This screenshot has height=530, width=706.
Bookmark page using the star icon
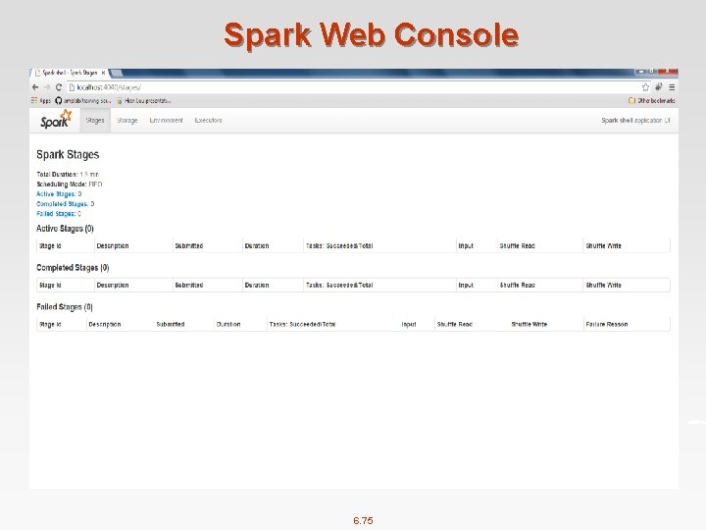(645, 87)
